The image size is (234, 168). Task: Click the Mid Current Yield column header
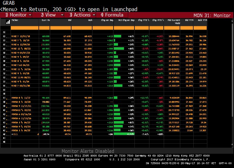174,21
